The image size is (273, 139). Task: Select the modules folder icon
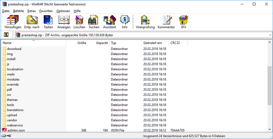pyautogui.click(x=5, y=80)
